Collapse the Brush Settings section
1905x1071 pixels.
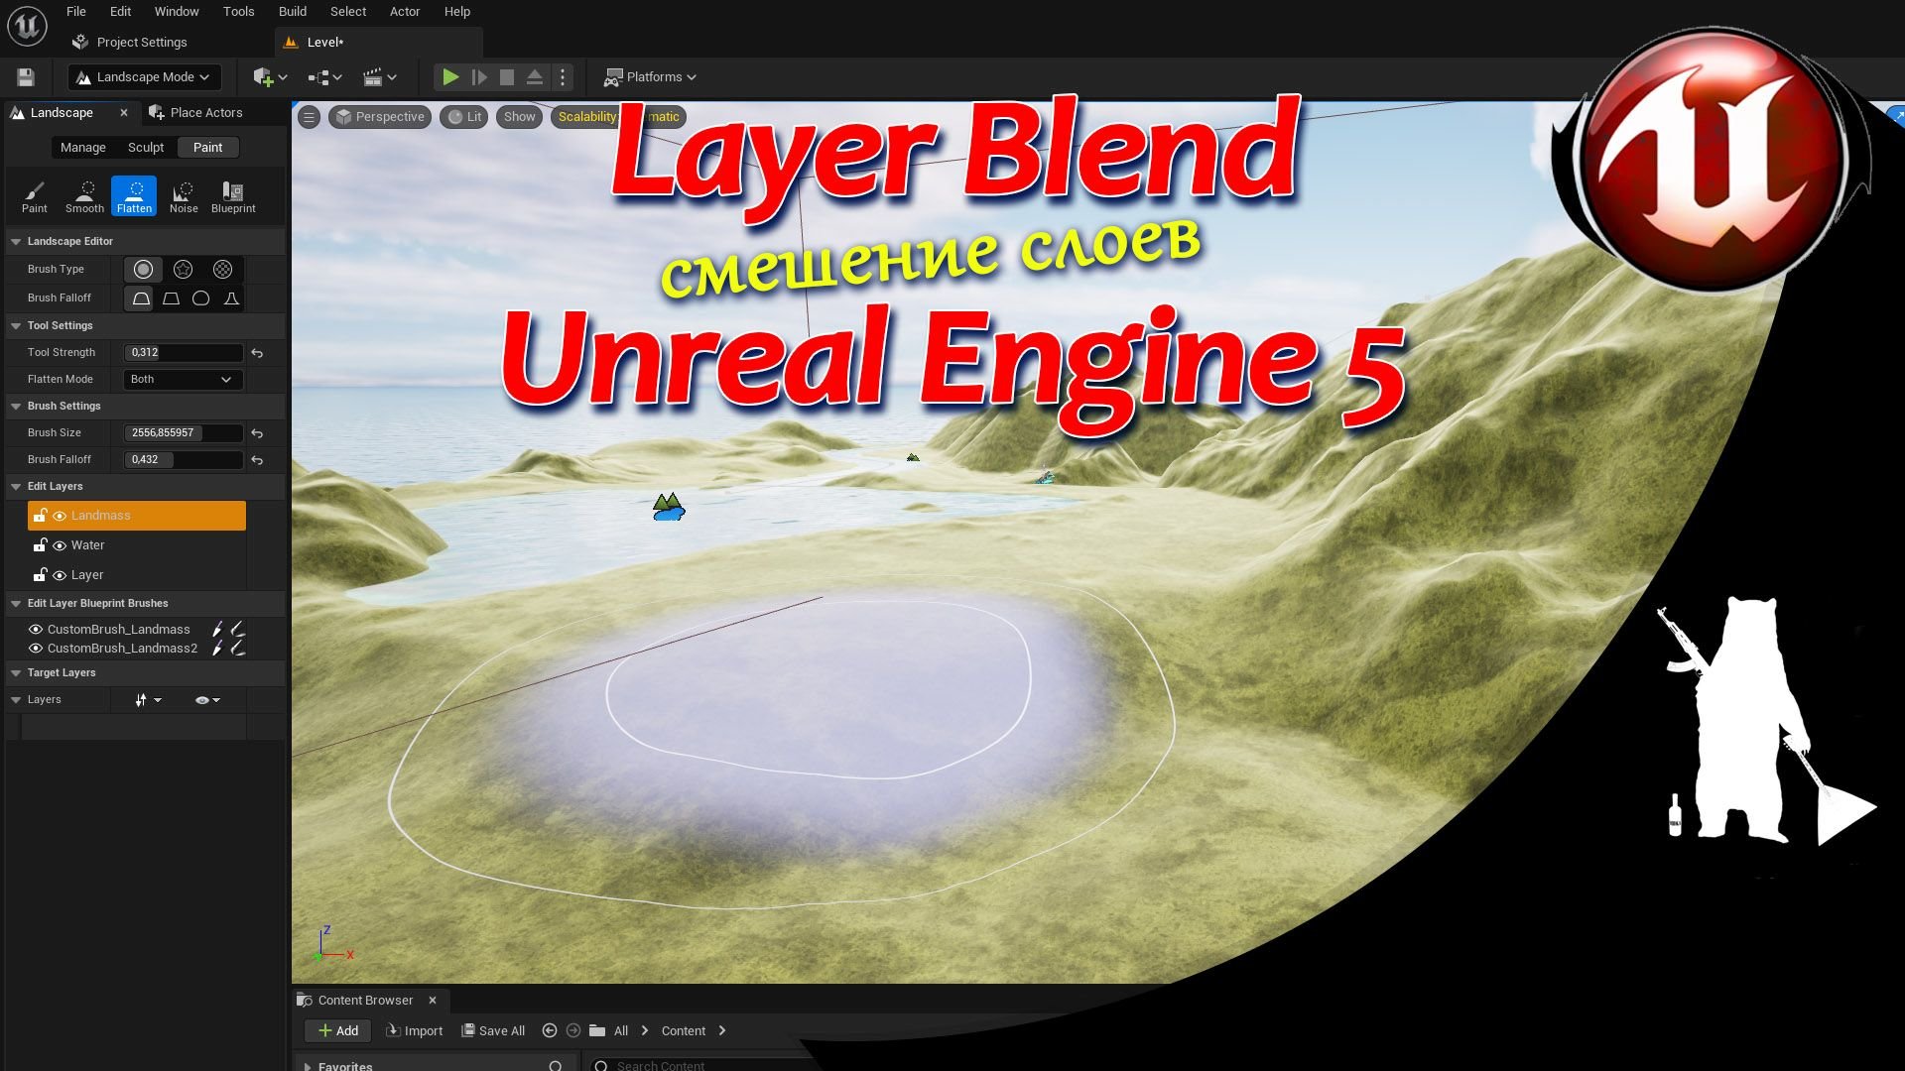[x=16, y=407]
